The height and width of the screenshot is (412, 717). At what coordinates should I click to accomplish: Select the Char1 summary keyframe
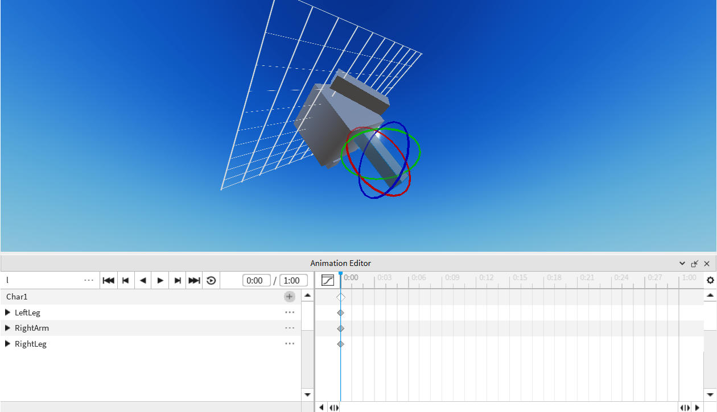pos(341,297)
